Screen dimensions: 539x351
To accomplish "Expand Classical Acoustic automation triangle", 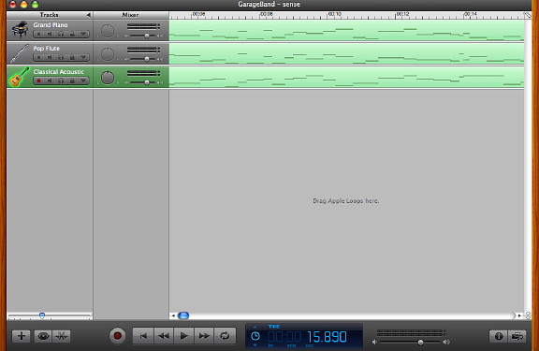I will point(83,80).
